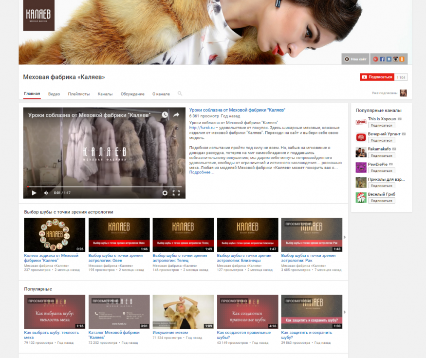This screenshot has width=426, height=358.
Task: Open the Каналы tab
Action: point(105,94)
